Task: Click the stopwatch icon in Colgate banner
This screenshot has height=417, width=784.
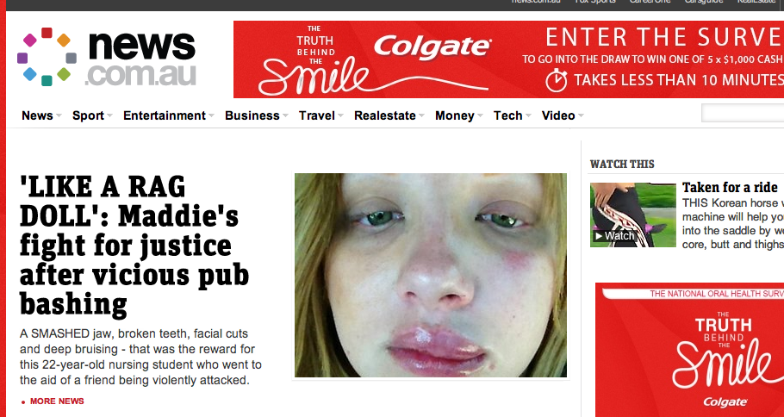Action: pos(557,81)
